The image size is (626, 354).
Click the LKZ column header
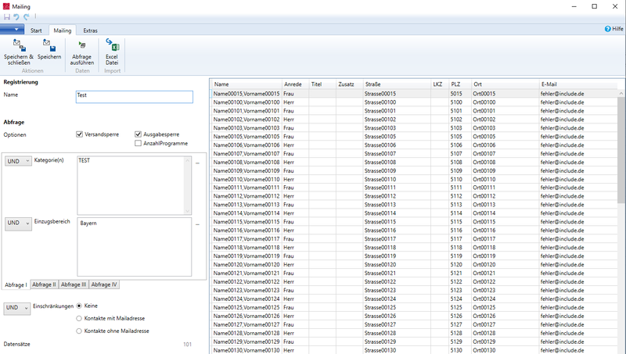pos(440,84)
